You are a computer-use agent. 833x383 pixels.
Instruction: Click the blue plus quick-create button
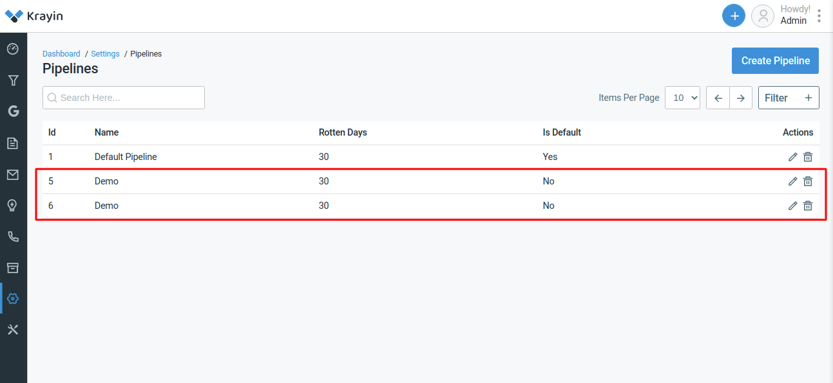point(733,15)
